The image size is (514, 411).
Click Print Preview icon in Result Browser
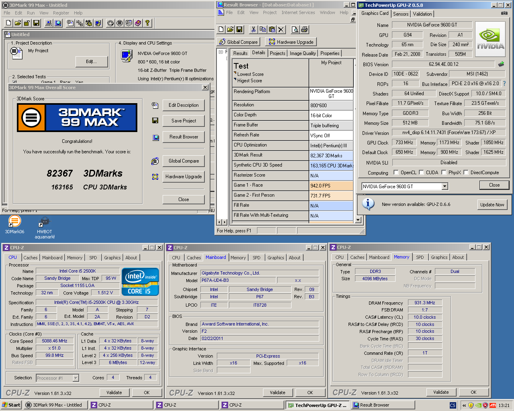point(295,29)
